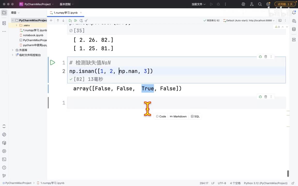Open the AI swirl icon in title bar
Viewport: 298px width, 186px height.
[243, 4]
